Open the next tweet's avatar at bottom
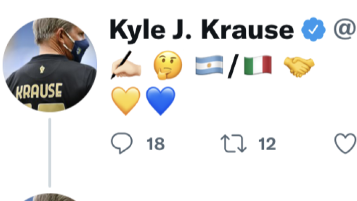The height and width of the screenshot is (201, 357). pos(49,197)
